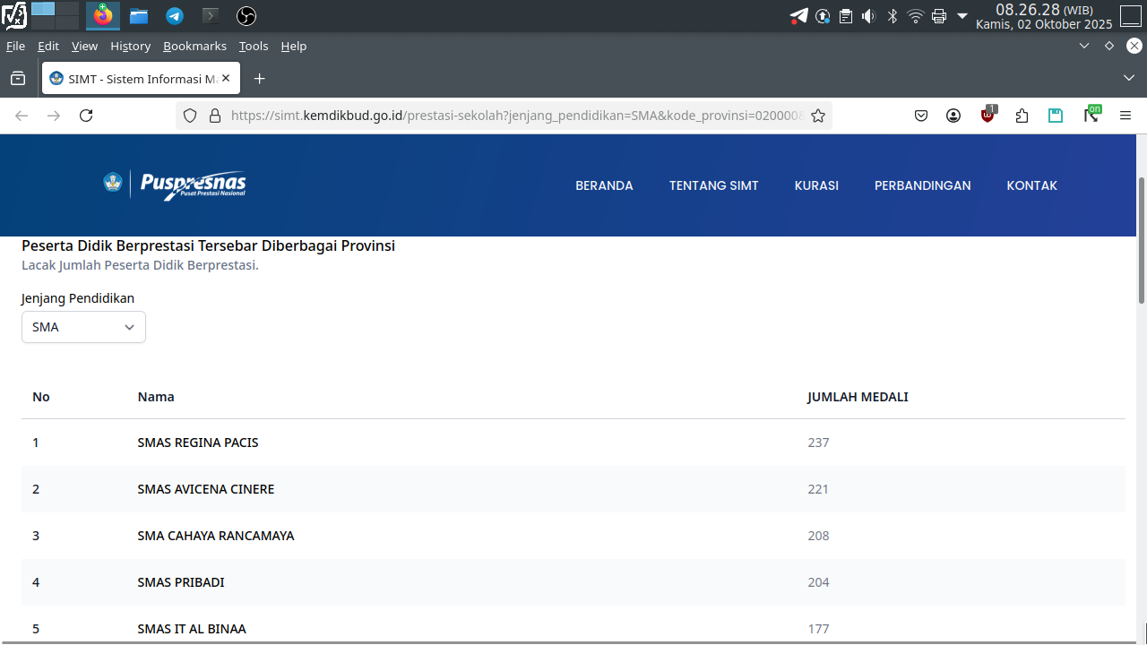1147x645 pixels.
Task: Expand the Jenjang Pendidikan SMA dropdown
Action: tap(83, 327)
